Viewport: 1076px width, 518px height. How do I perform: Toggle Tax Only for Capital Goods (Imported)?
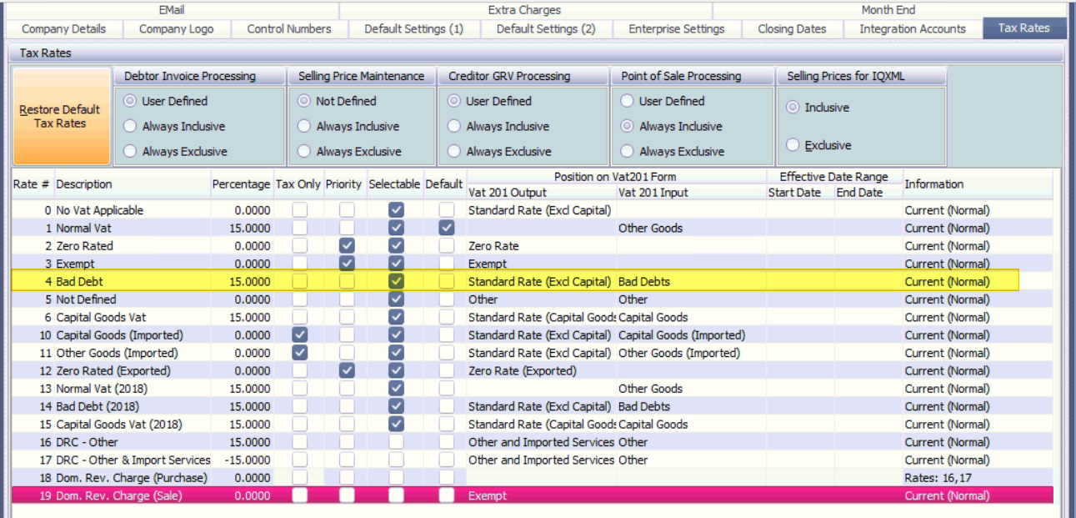coord(299,335)
